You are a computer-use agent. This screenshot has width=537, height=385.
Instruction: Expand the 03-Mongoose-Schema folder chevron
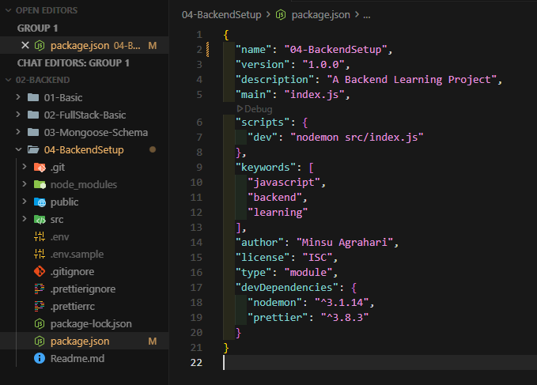[18, 132]
